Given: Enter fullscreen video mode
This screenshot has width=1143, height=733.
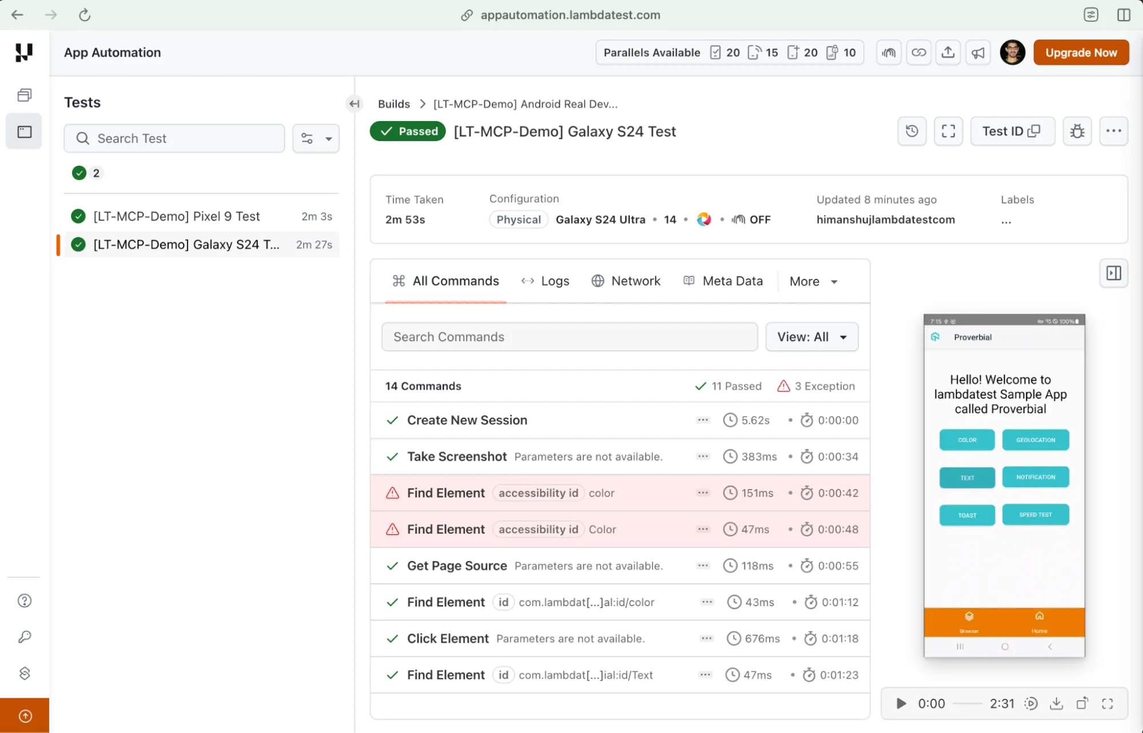Looking at the screenshot, I should coord(1108,703).
